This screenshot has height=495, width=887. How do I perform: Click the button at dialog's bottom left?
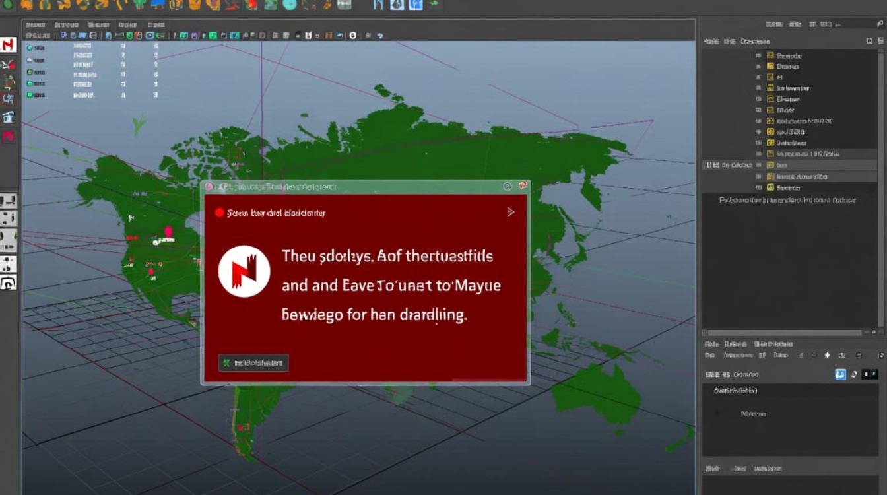(253, 362)
